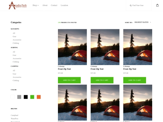Screen dimensions: 163x122
Task: Pick the white color swatch
Action: point(13,97)
